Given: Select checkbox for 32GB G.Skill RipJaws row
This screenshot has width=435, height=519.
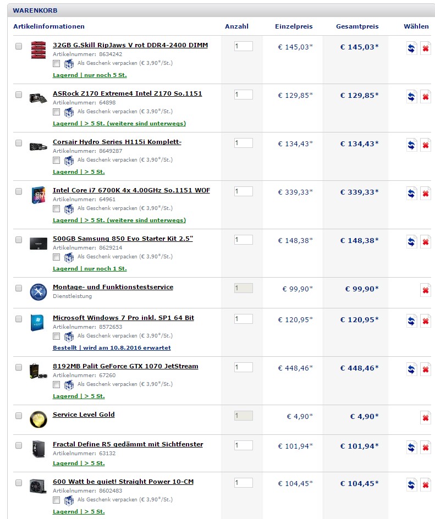Looking at the screenshot, I should (19, 46).
